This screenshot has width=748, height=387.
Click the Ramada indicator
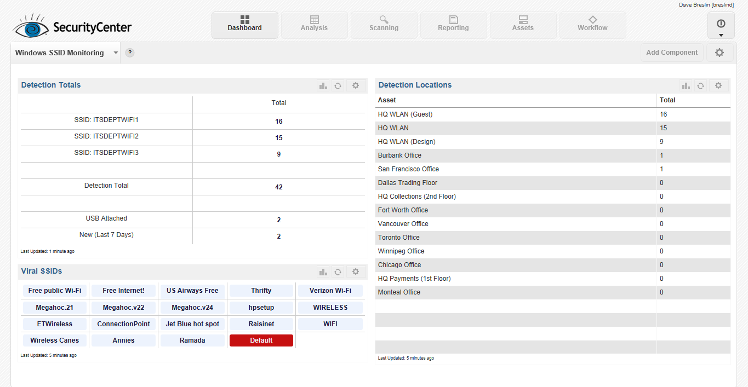click(192, 340)
